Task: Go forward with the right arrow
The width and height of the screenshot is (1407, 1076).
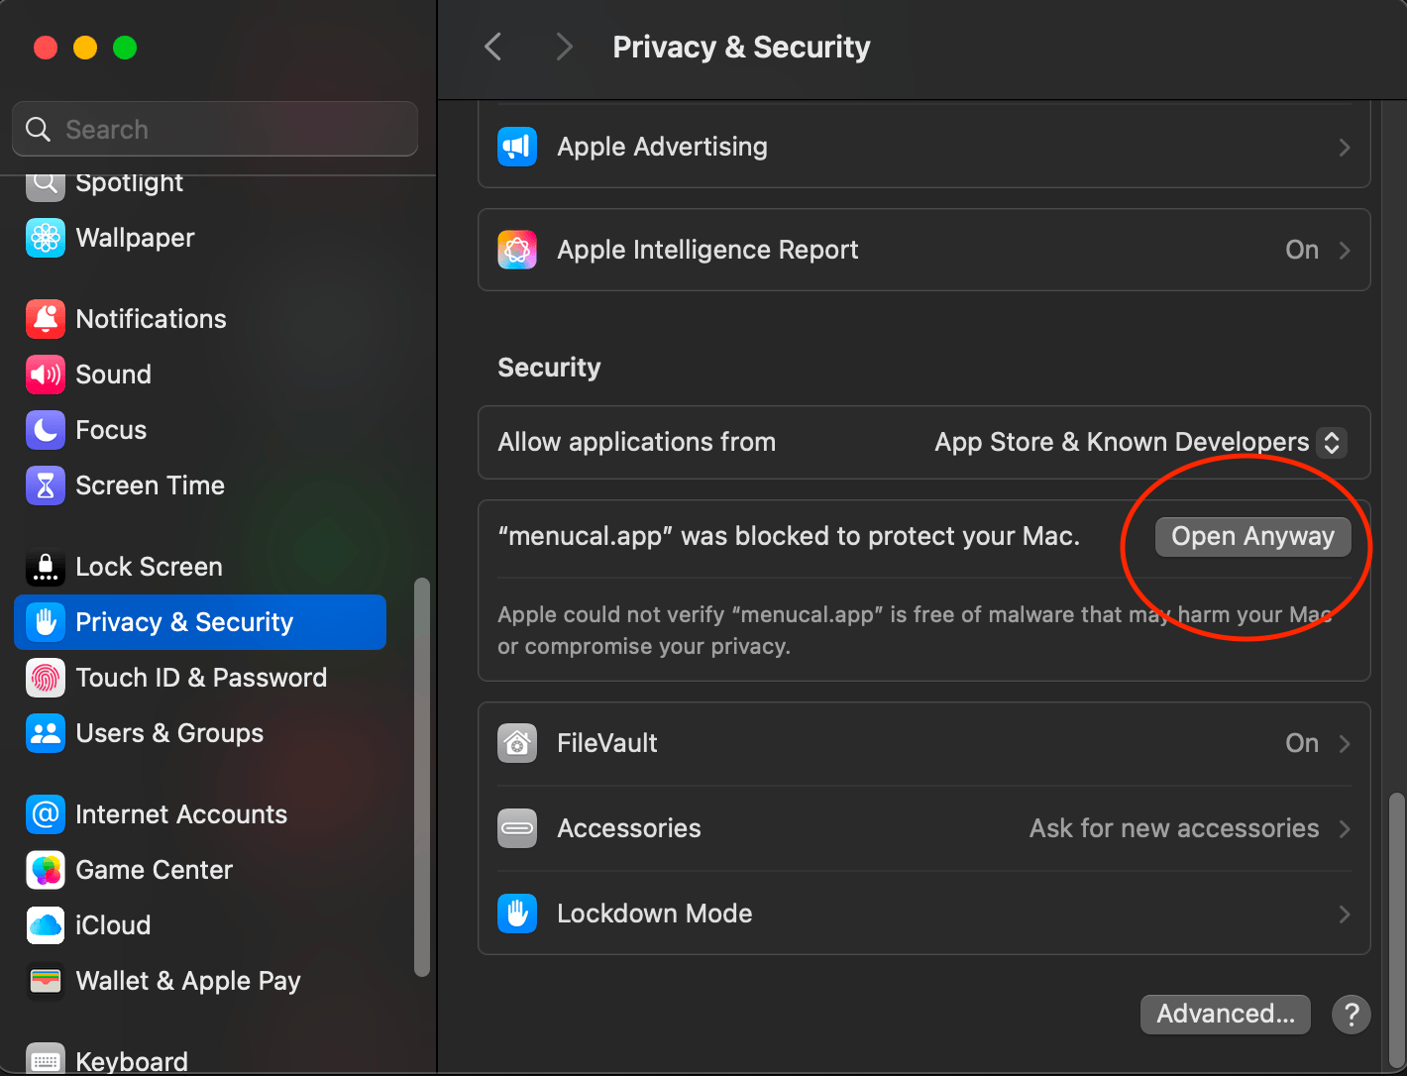Action: click(x=565, y=47)
